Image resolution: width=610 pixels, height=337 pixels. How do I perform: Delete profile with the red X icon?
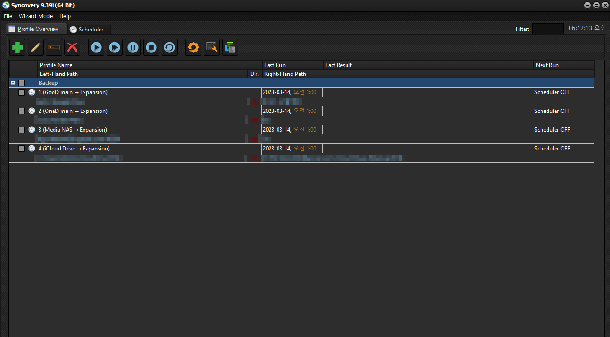(x=72, y=47)
